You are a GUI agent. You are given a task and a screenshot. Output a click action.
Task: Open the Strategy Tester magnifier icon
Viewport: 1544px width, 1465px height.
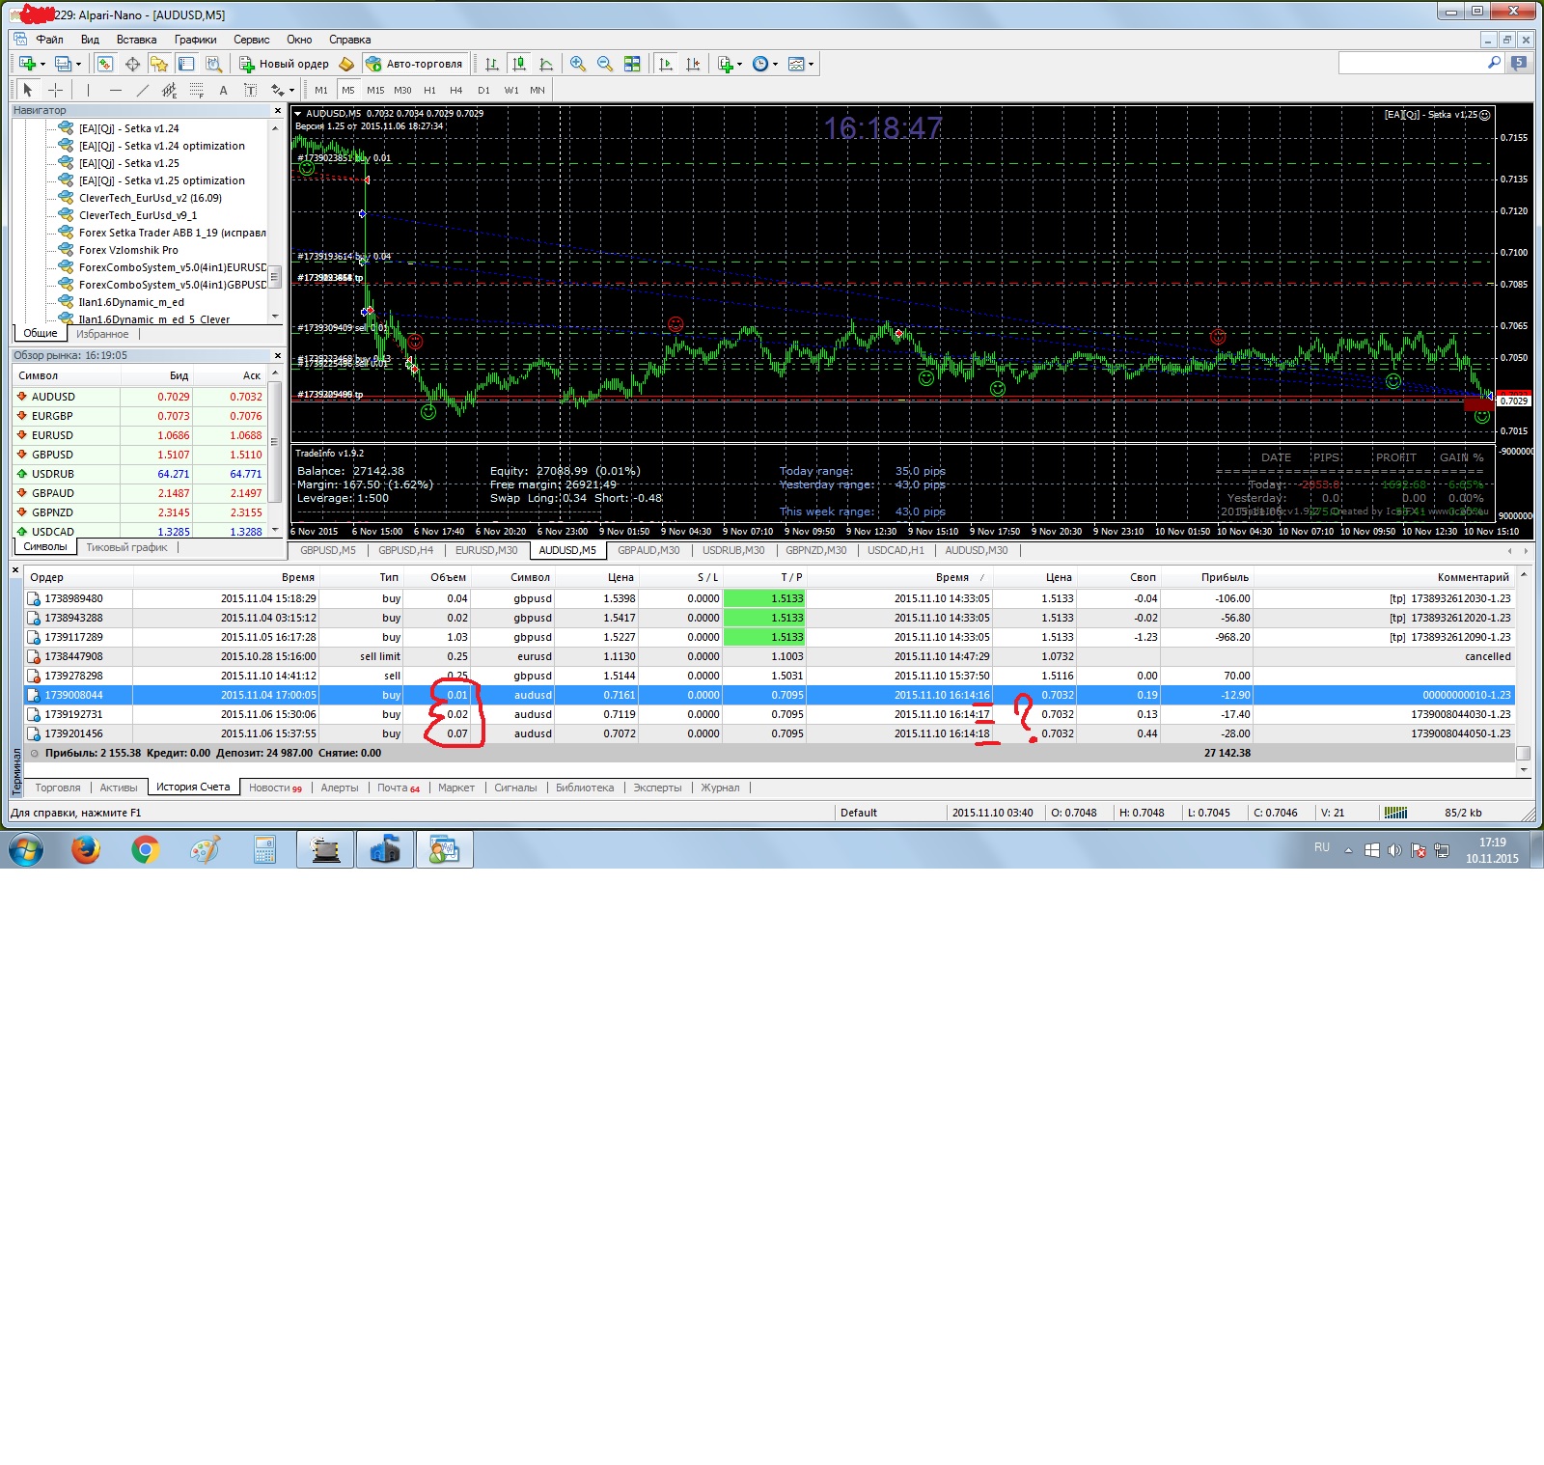point(213,64)
